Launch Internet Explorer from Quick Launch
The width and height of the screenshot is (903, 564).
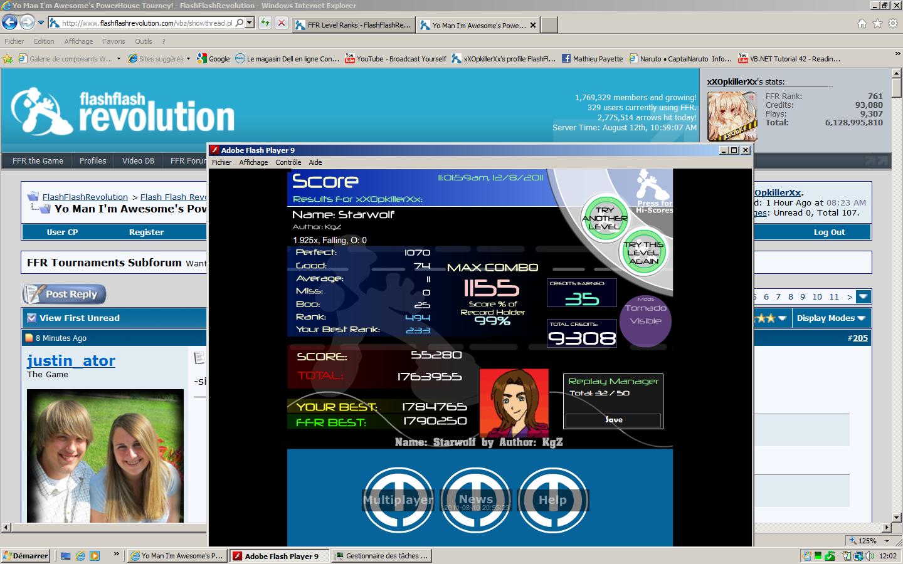click(80, 556)
